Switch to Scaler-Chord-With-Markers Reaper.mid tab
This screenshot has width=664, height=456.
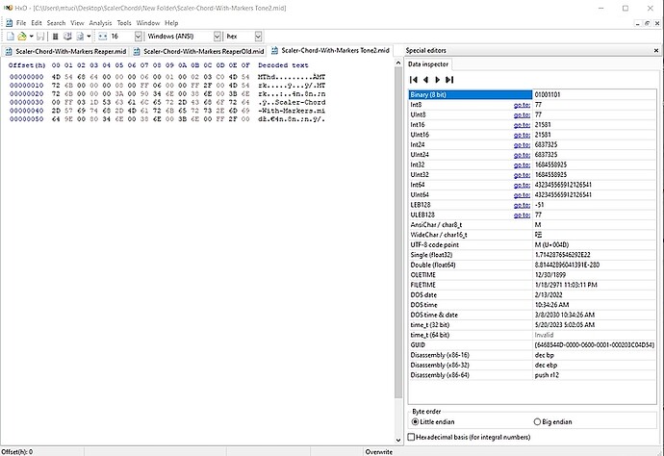[65, 51]
